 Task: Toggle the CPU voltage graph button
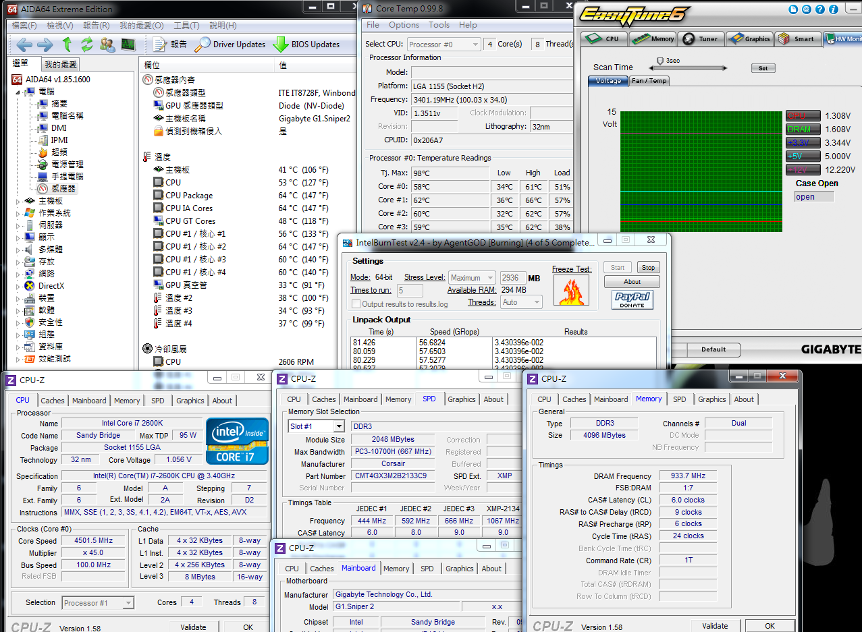pos(803,116)
